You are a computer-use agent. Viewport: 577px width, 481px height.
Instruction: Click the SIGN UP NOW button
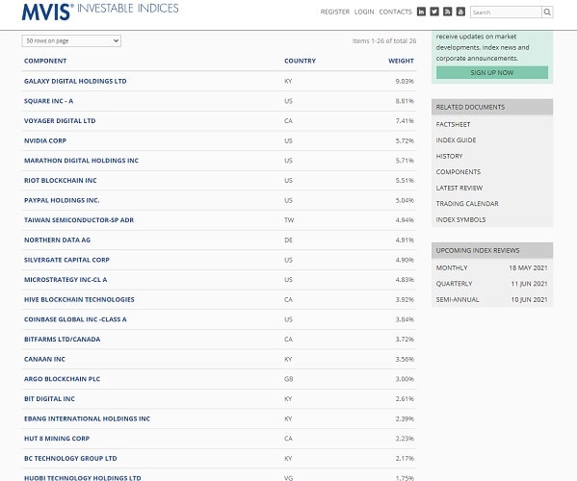[x=492, y=72]
